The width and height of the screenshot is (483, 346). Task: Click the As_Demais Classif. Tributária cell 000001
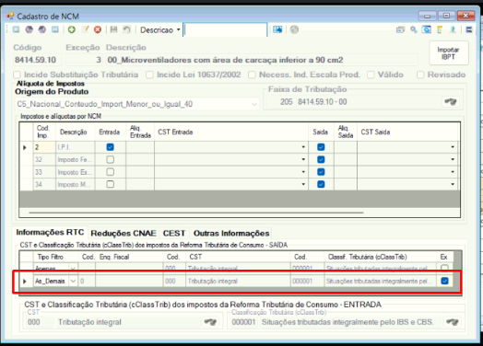307,281
